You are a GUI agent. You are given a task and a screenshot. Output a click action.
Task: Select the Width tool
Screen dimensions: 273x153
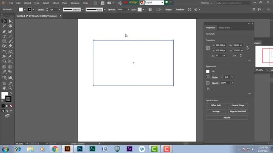click(x=4, y=57)
